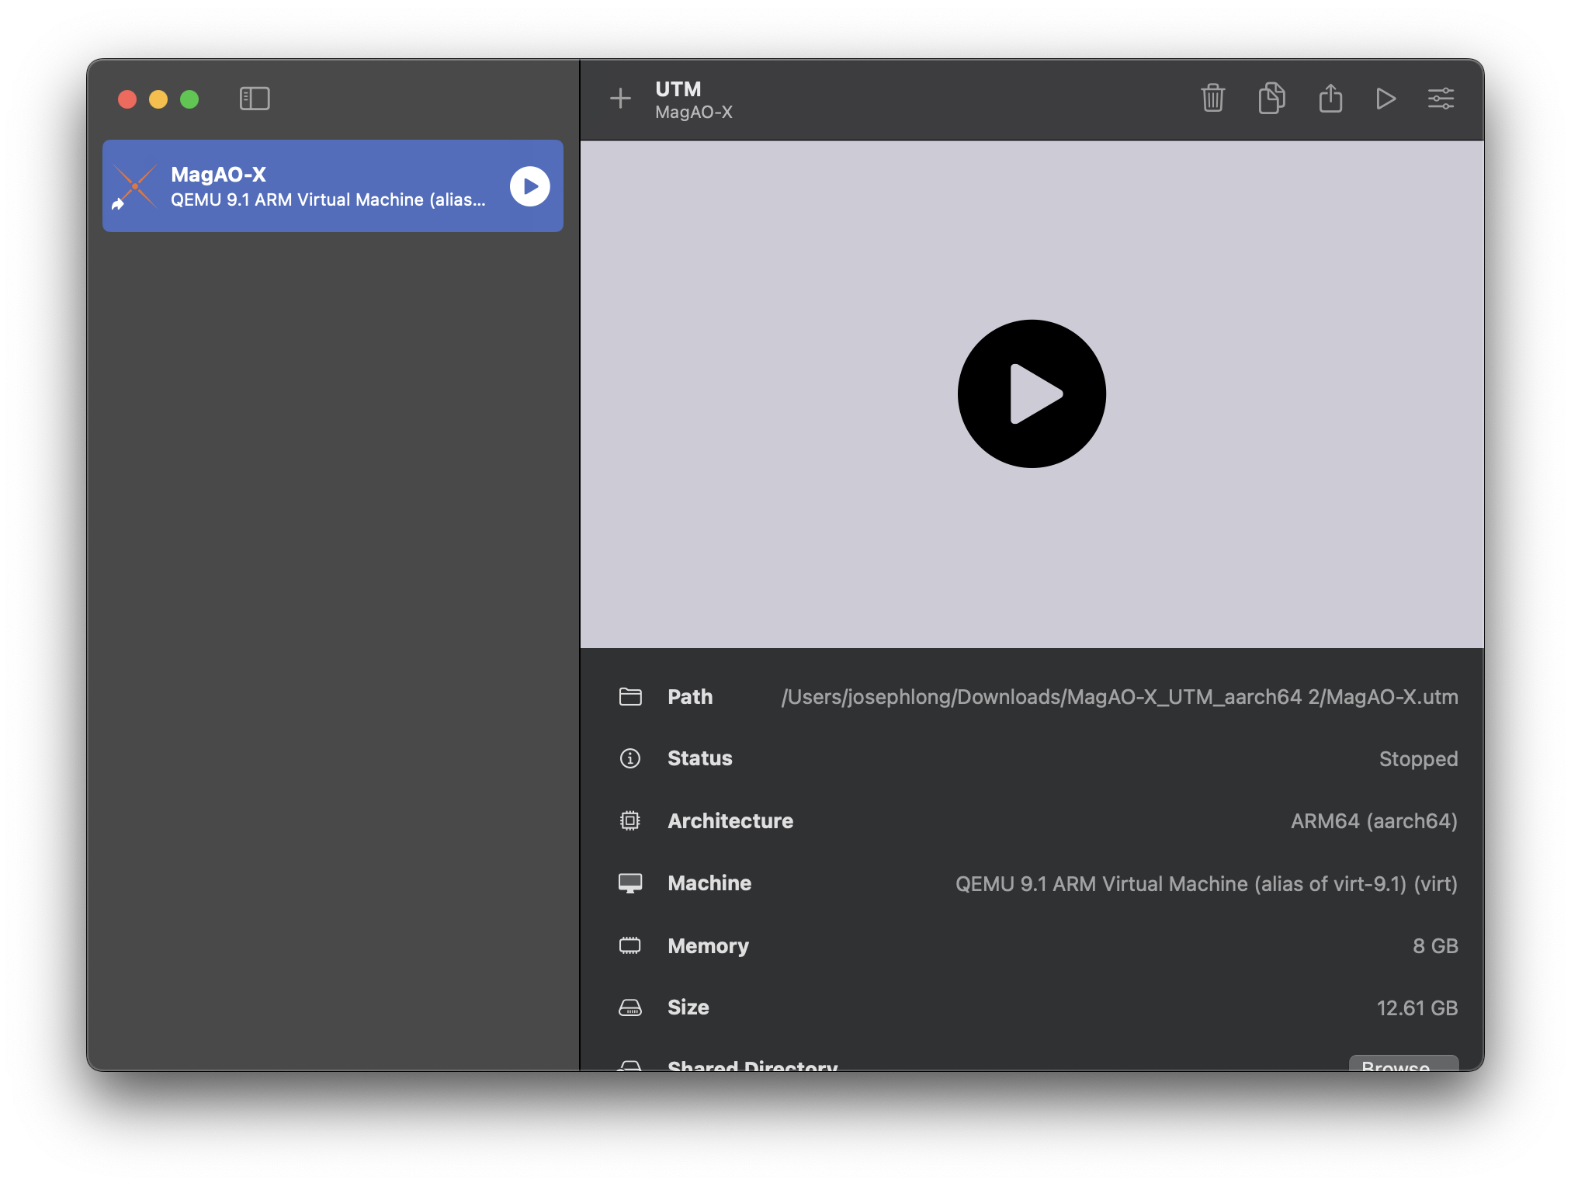Click the monitor icon next to Machine

tap(630, 883)
